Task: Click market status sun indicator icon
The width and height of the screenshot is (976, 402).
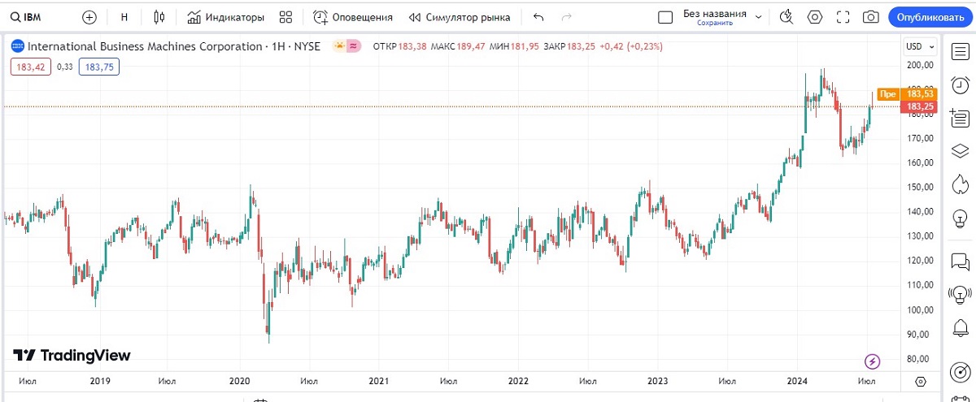Action: pos(339,46)
